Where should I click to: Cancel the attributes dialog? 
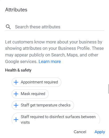pyautogui.click(x=80, y=132)
